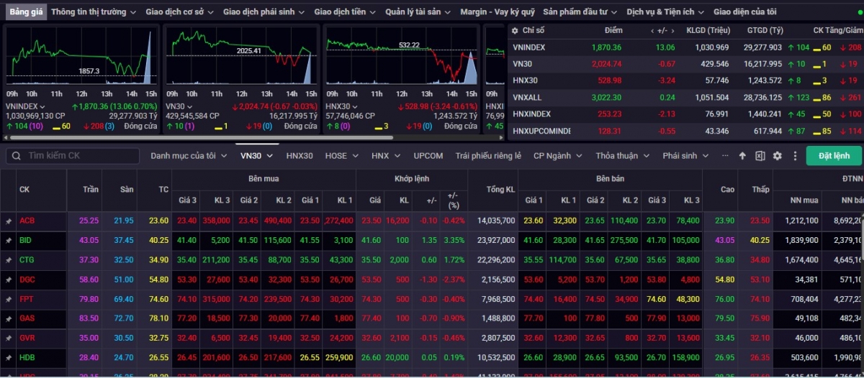Select the Bảng giá tab
The width and height of the screenshot is (864, 378).
pyautogui.click(x=27, y=12)
